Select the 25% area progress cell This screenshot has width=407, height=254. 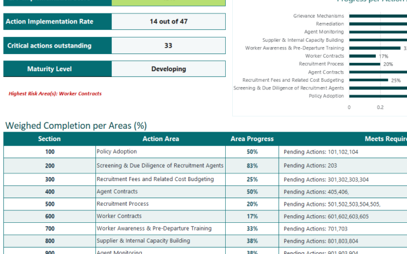click(x=252, y=180)
